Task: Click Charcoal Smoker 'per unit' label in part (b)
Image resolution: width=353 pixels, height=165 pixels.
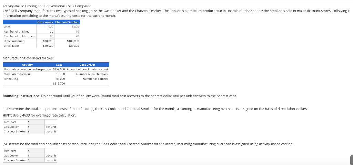Action: (51, 161)
